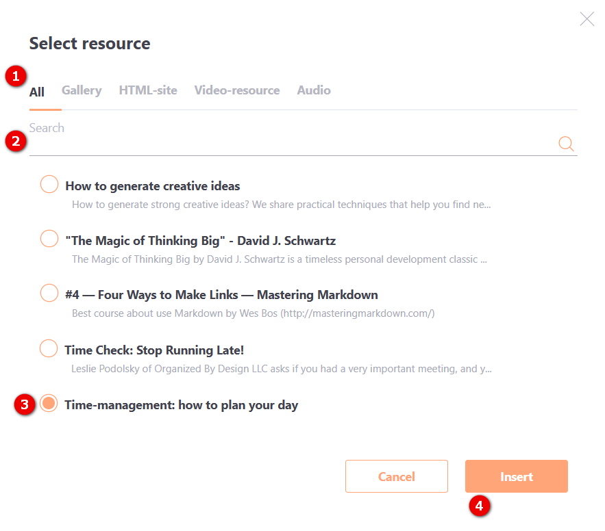Screen dimensions: 605x531
Task: Show the Video-resource tab
Action: 237,90
